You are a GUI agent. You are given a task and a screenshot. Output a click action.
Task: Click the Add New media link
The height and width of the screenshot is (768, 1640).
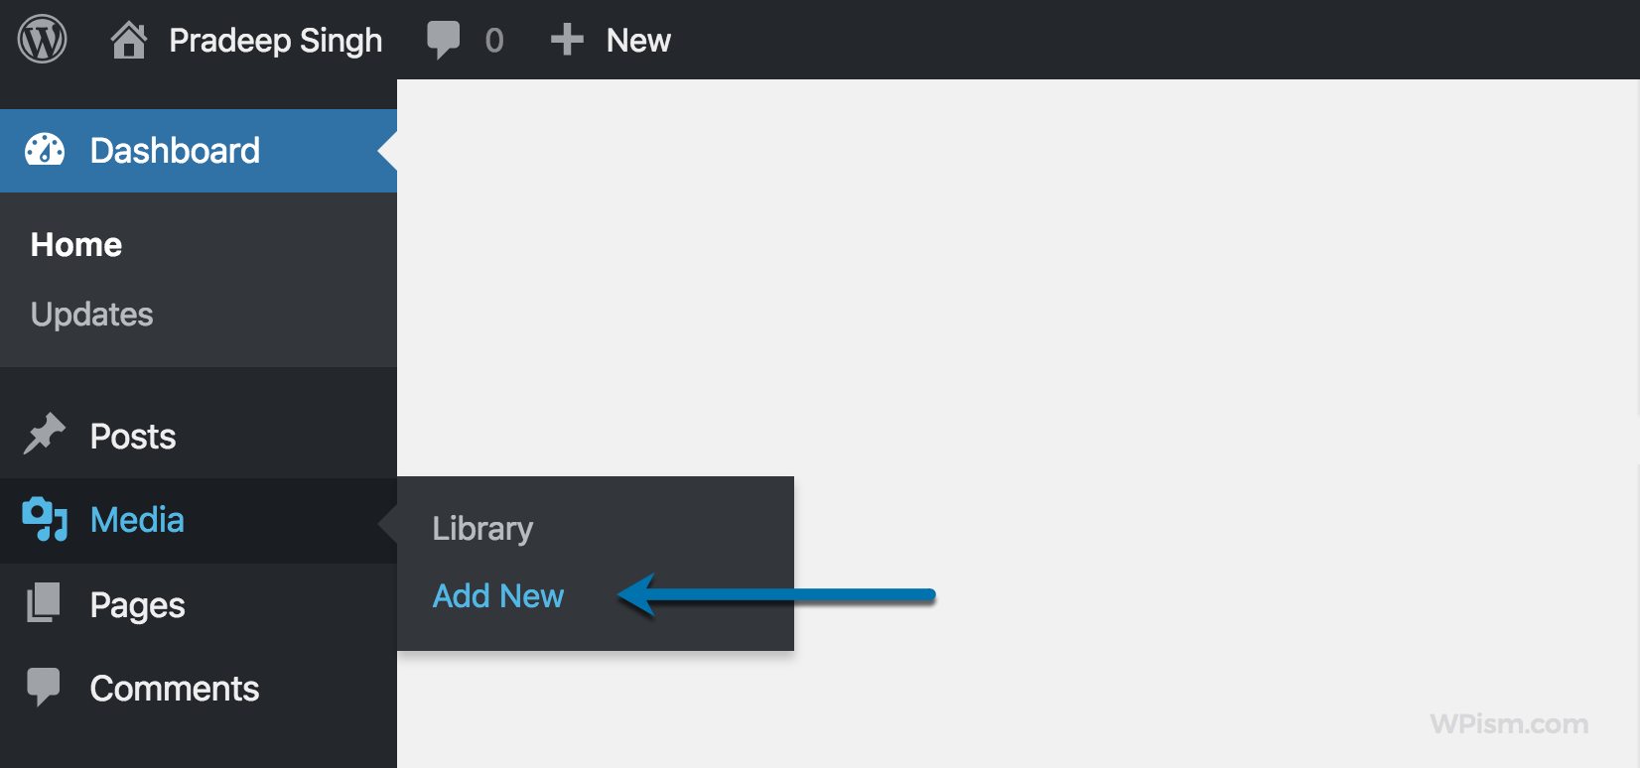pos(497,595)
